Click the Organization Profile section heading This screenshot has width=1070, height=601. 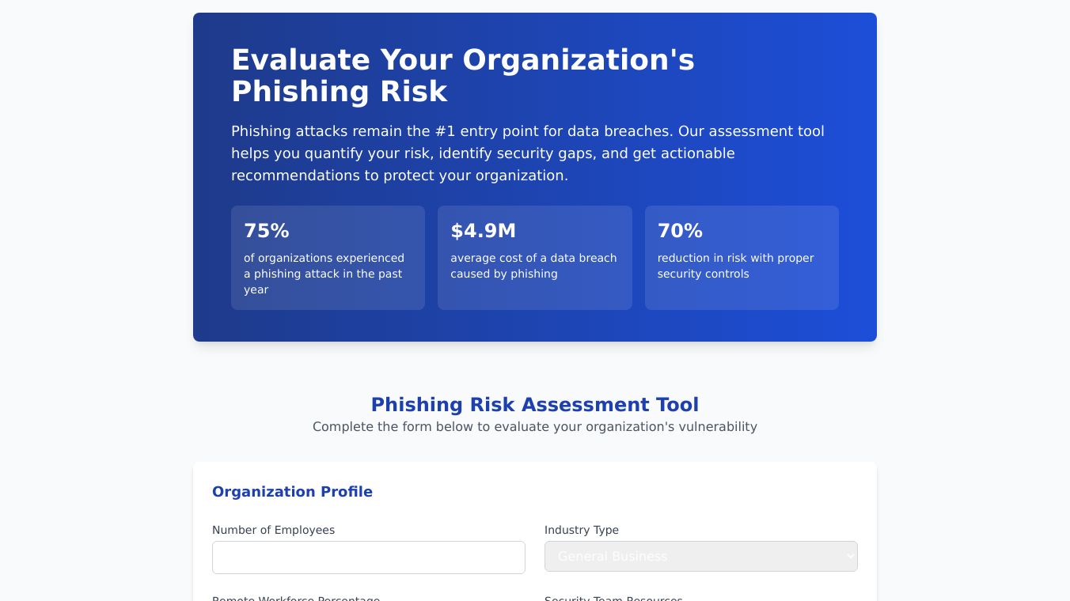(x=292, y=492)
